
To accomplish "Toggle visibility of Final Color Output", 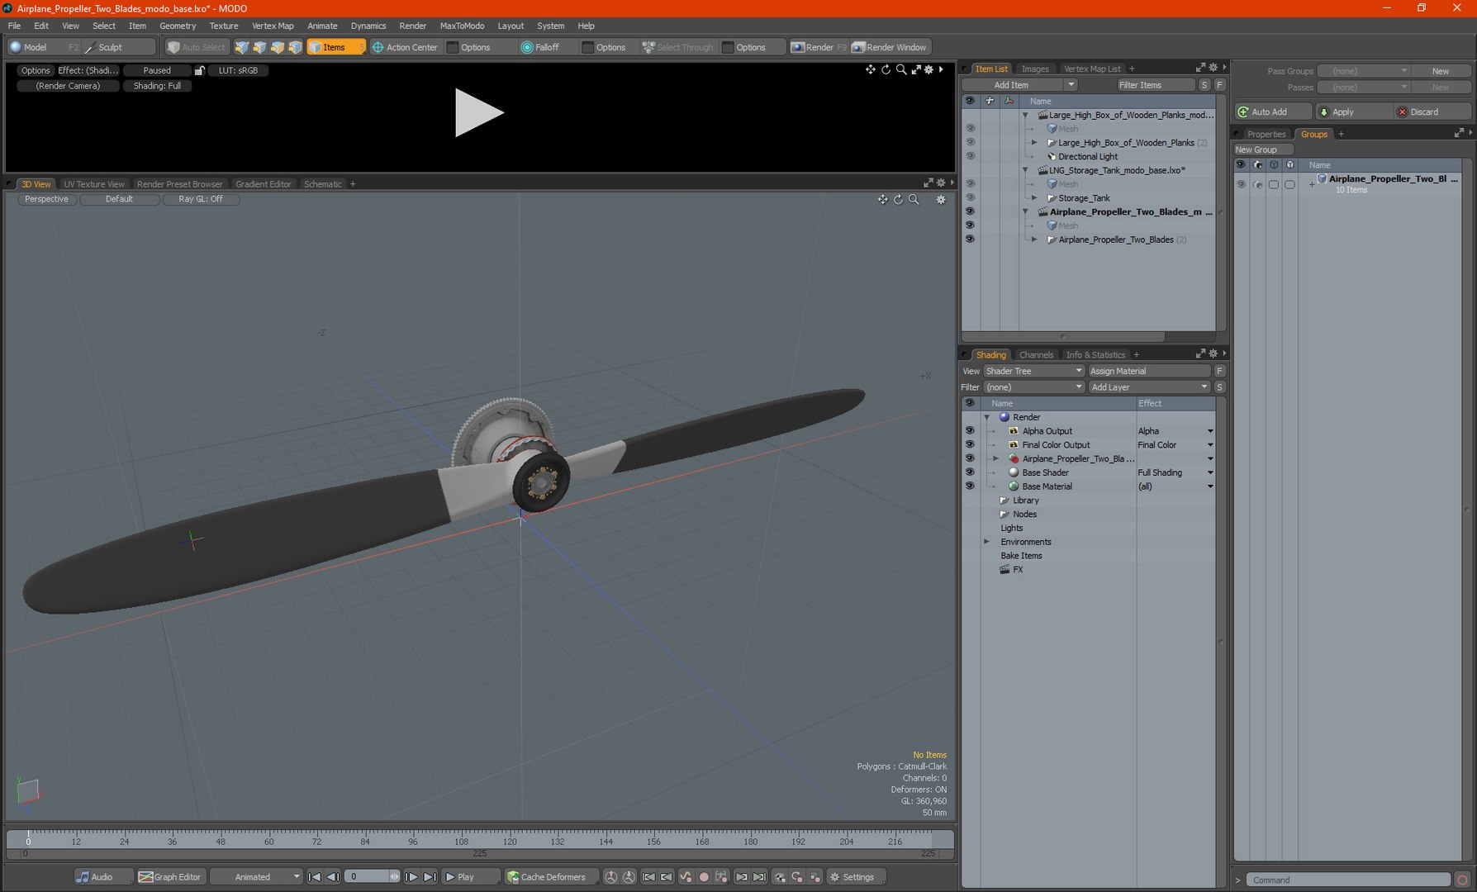I will pyautogui.click(x=970, y=444).
